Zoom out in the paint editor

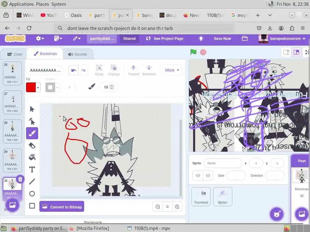[158, 207]
